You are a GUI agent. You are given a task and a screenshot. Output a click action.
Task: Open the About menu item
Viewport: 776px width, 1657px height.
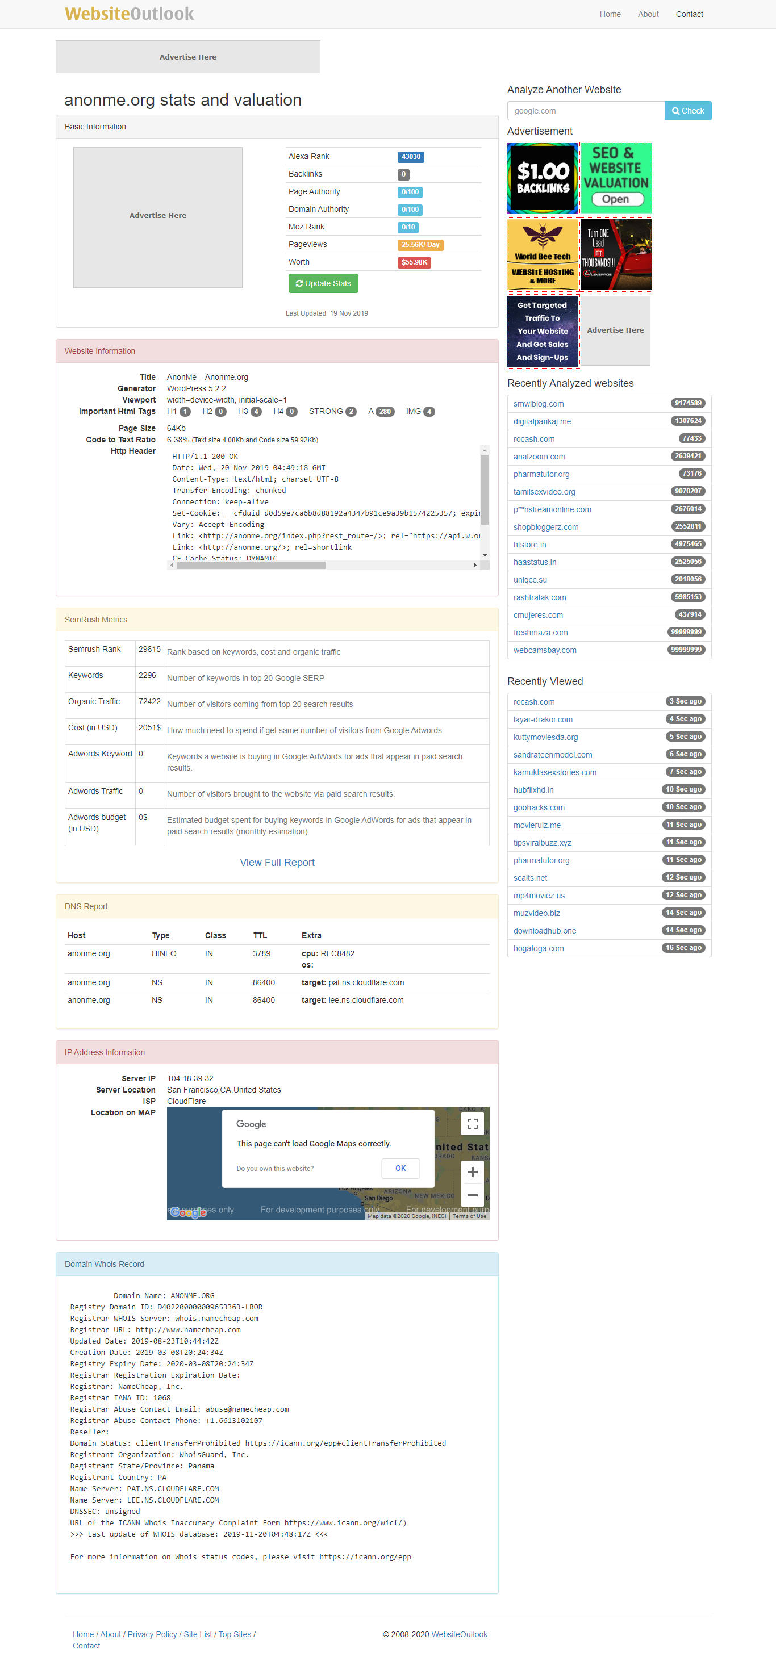[648, 14]
